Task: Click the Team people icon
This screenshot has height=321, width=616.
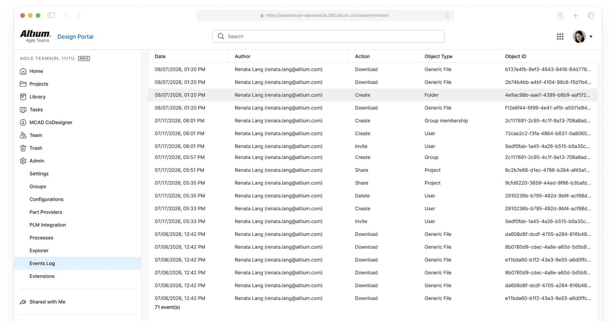Action: click(23, 135)
